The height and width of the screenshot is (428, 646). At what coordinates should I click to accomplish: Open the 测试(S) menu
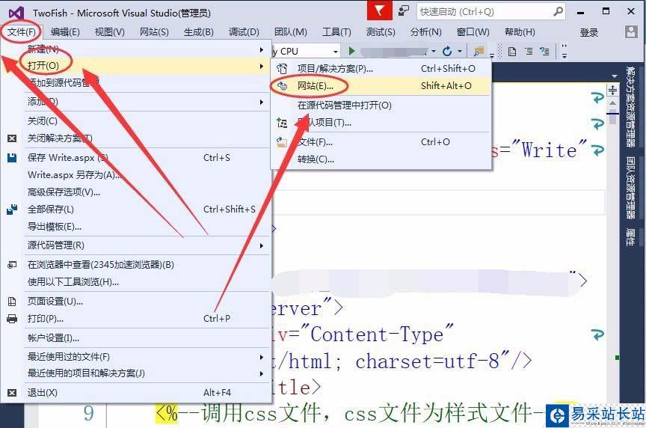coord(381,31)
